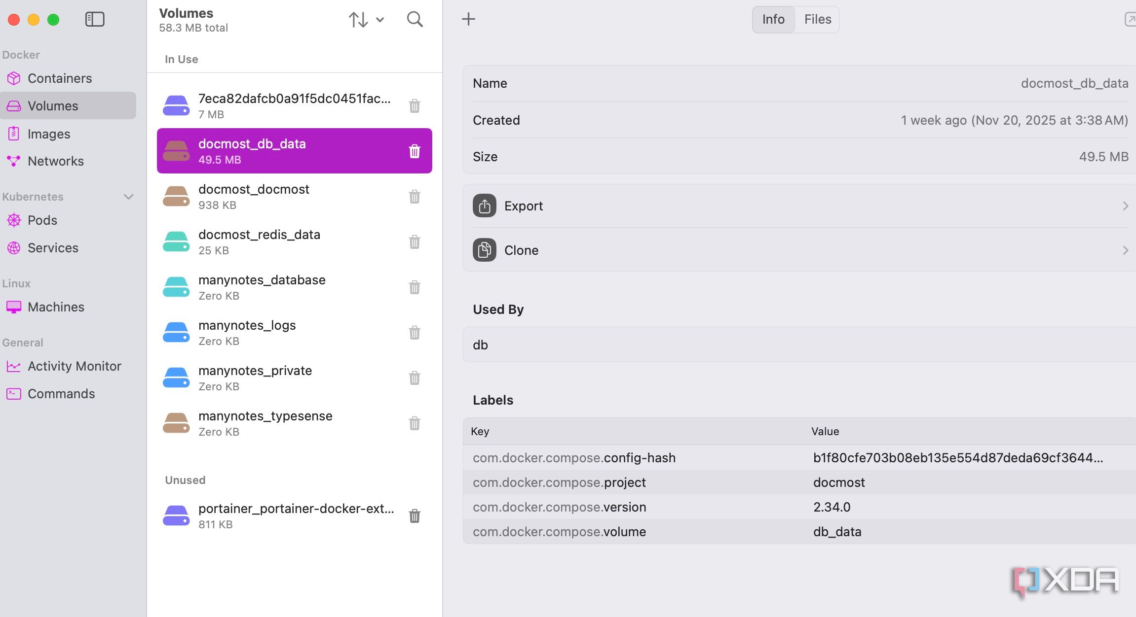Open Containers in the sidebar
The height and width of the screenshot is (617, 1136).
pos(68,78)
